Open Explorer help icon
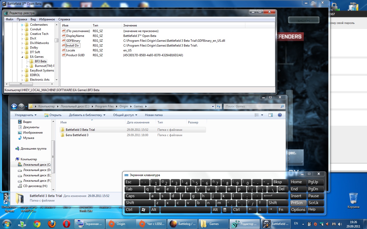Viewport: 367px width, 229px height. (x=280, y=115)
